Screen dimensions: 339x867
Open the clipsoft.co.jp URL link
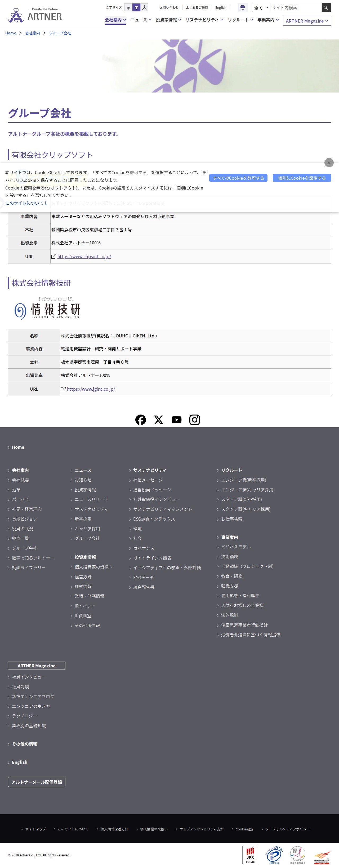pos(84,257)
